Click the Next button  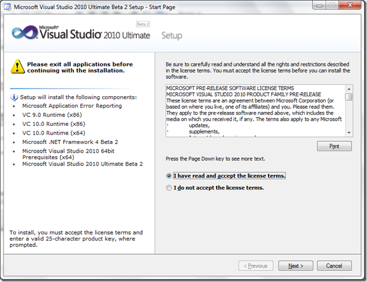tap(295, 266)
